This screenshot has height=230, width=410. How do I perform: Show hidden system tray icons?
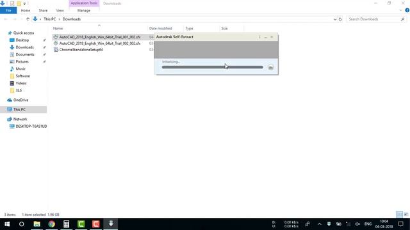coord(319,224)
